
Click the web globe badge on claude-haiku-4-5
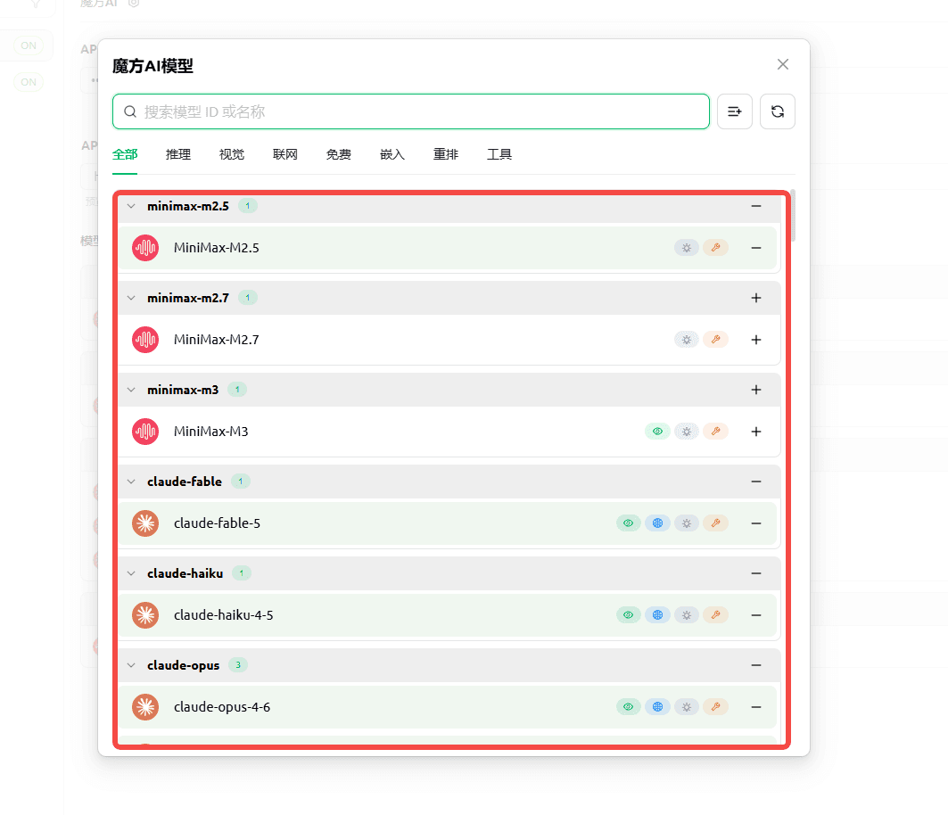click(658, 615)
